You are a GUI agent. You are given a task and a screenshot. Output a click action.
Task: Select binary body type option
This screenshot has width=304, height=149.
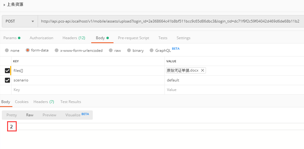click(x=129, y=50)
